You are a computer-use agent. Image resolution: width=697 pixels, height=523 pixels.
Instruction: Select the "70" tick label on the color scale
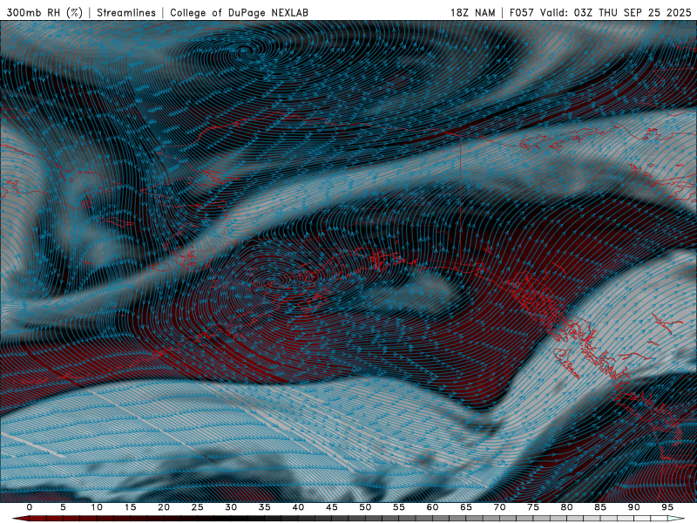point(499,507)
